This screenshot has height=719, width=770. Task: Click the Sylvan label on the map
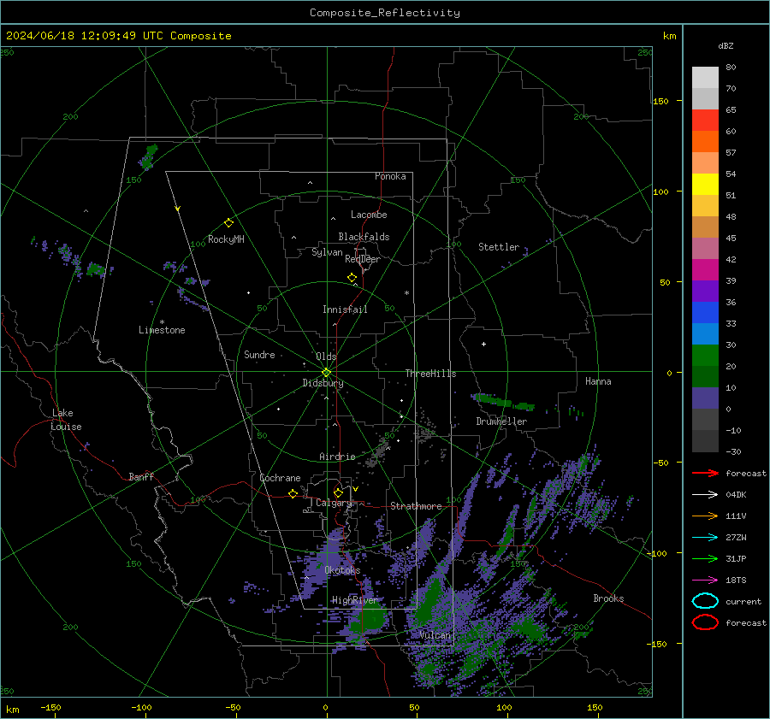(327, 252)
